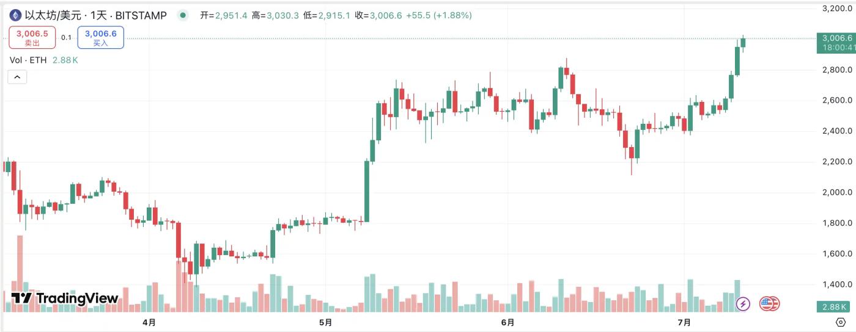Click the 7月 label on time axis
The height and width of the screenshot is (332, 856).
point(684,322)
